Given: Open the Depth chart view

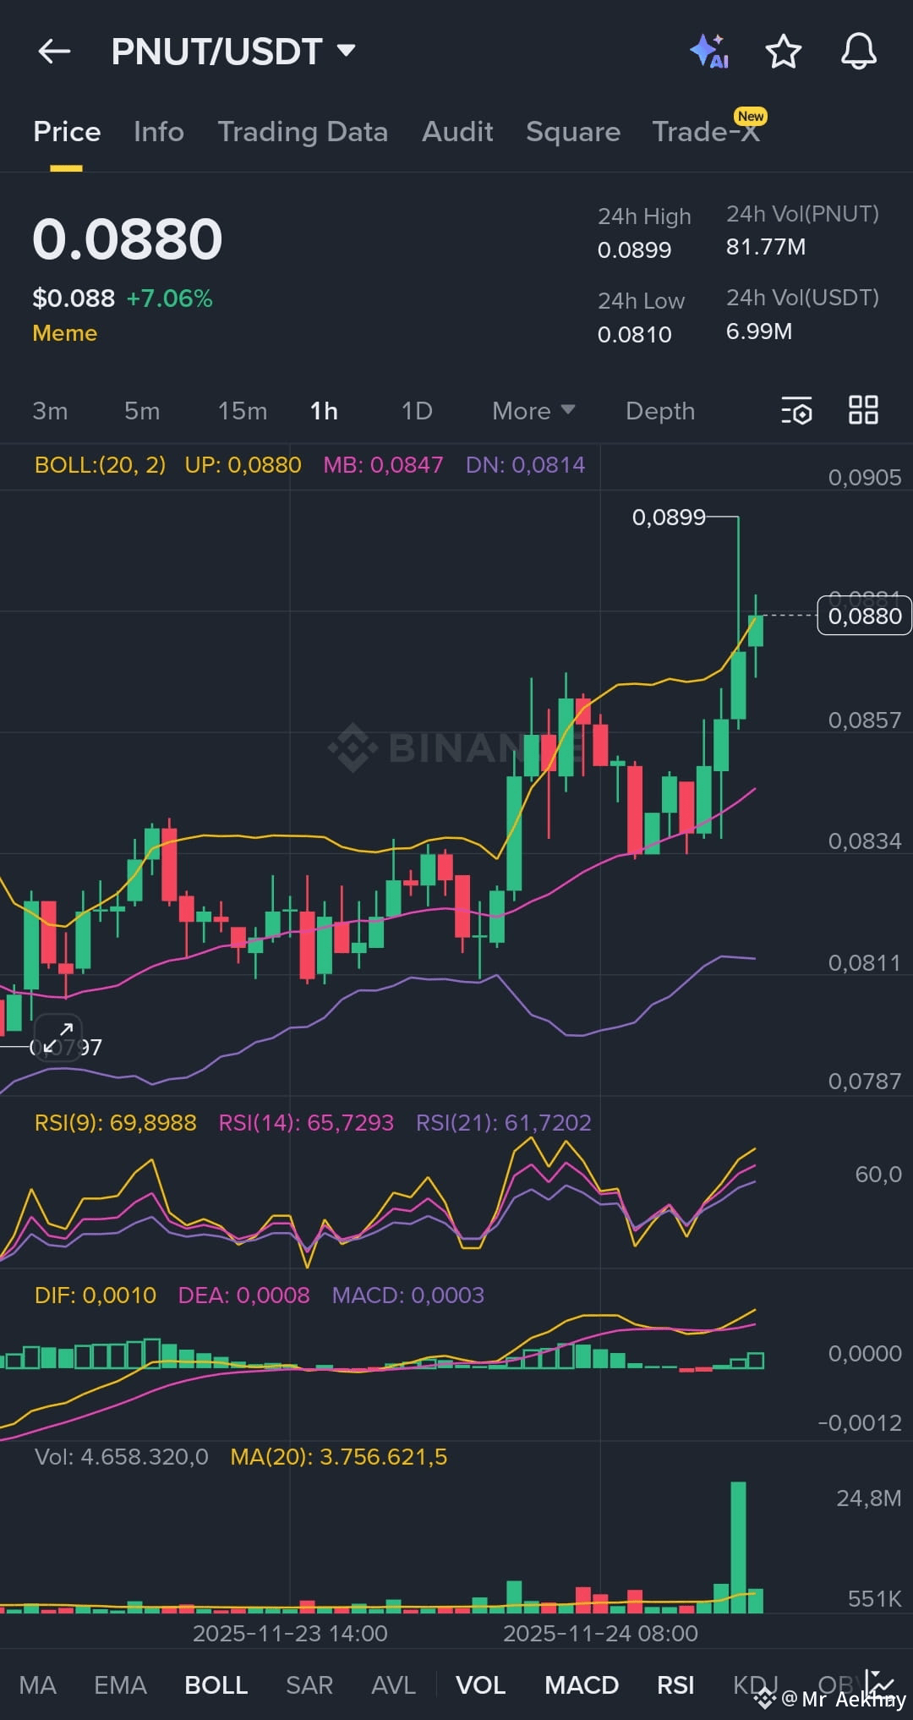Looking at the screenshot, I should tap(660, 411).
